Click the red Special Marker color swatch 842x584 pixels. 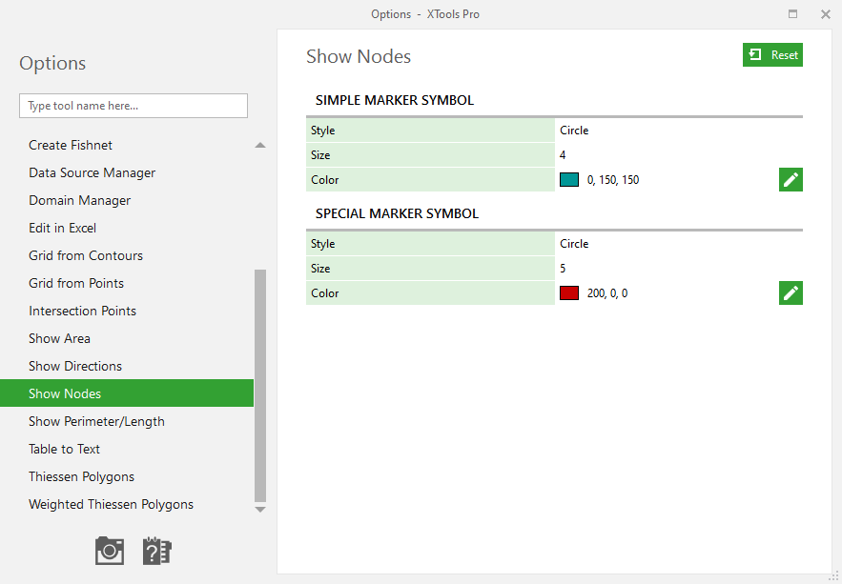coord(568,292)
